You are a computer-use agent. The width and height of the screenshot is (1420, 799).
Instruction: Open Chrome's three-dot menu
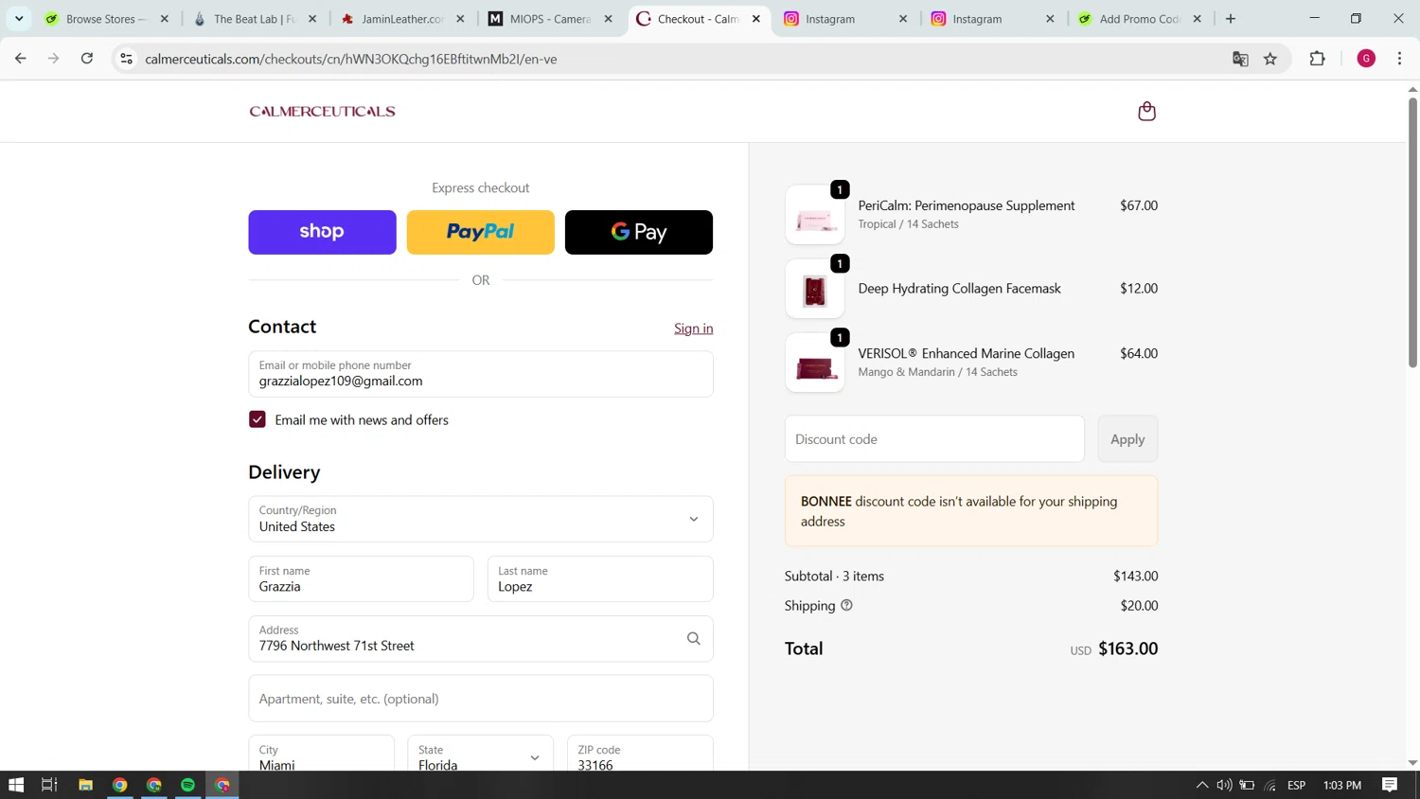(x=1399, y=59)
